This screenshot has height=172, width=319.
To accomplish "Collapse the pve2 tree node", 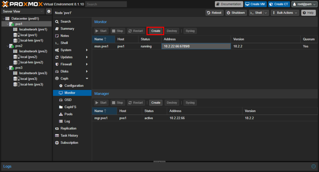I will [x=7, y=46].
